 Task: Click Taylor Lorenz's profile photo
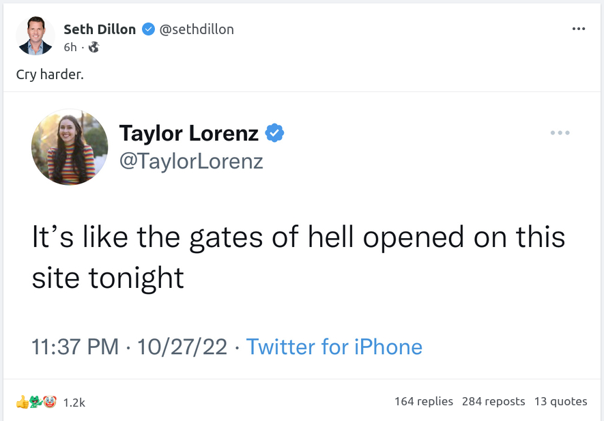pos(70,147)
